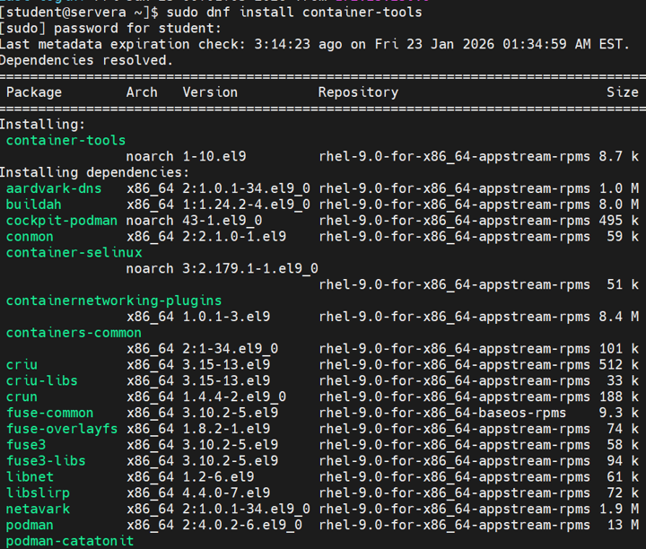Click the fuse-overlayfs version '1.8.2-1.el9'
Screen dimensions: 646x549
click(x=227, y=429)
